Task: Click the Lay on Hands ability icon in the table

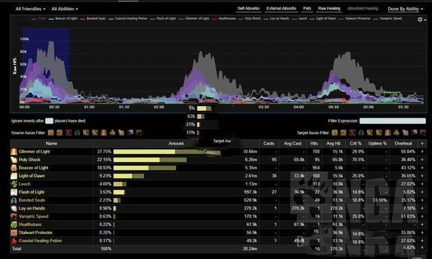Action: 13,208
